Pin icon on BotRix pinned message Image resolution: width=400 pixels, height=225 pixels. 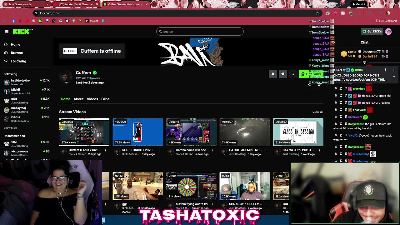(386, 70)
